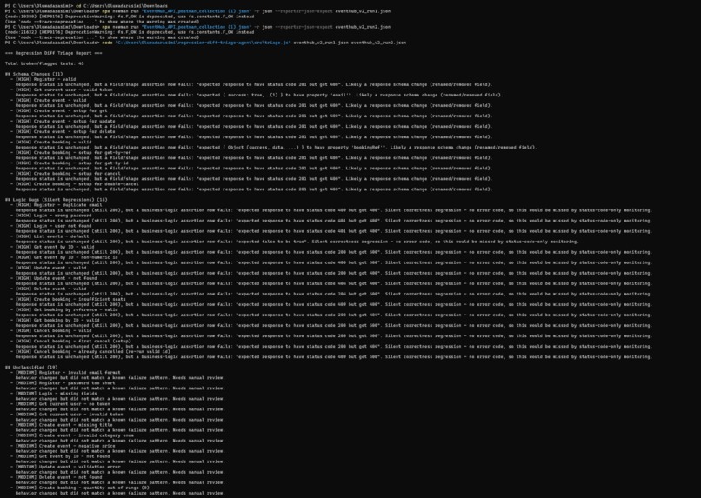The image size is (701, 498).
Task: Click the '[HIGH] Get current user - valid token' row
Action: [62, 90]
